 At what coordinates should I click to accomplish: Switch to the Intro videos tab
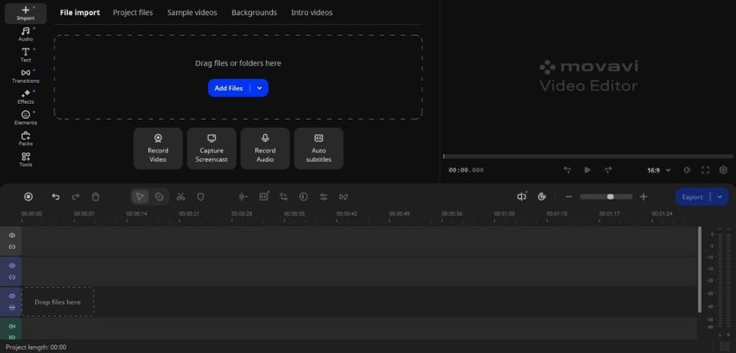(x=312, y=12)
